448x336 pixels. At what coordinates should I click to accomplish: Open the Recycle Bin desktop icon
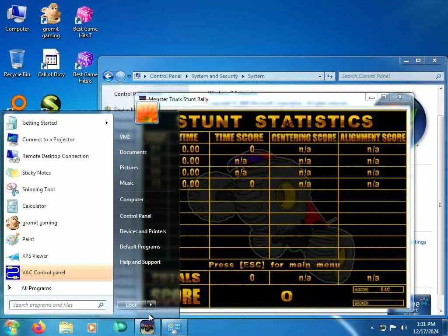tap(17, 63)
